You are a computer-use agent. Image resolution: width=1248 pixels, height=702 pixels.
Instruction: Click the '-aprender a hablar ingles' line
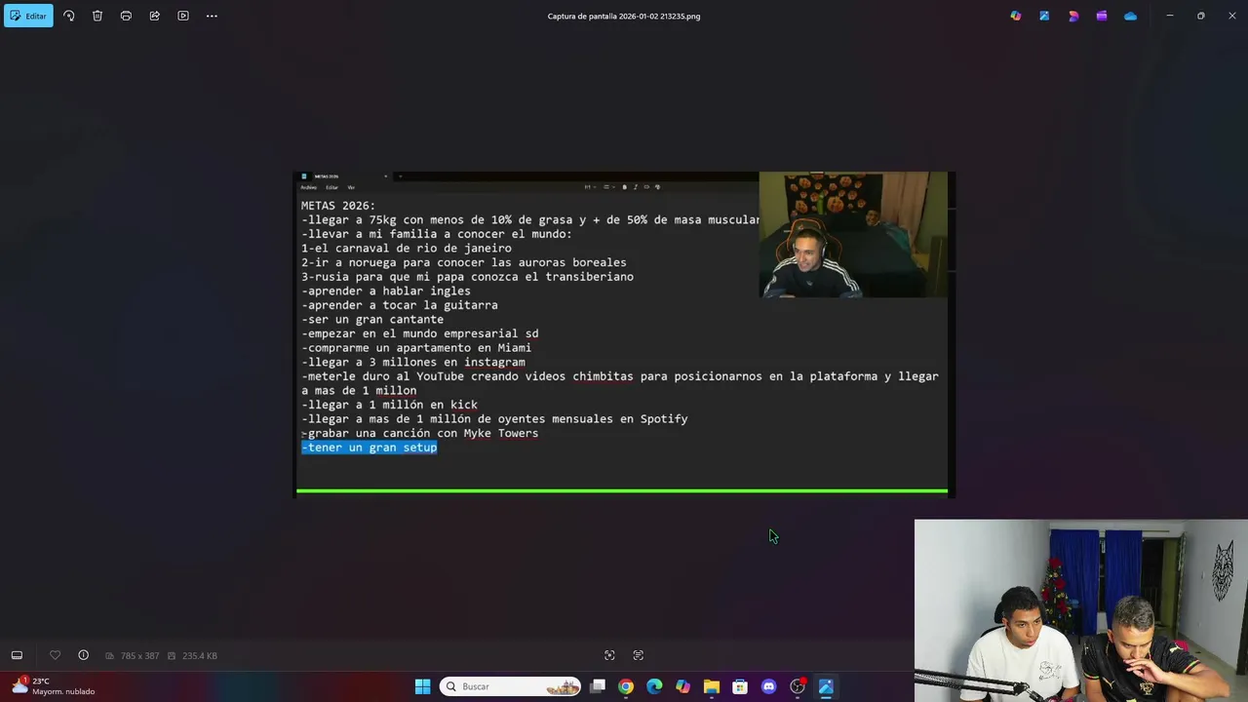click(x=385, y=291)
